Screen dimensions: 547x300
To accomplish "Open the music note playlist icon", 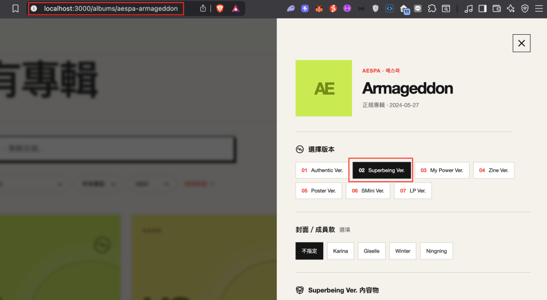I will pos(468,9).
